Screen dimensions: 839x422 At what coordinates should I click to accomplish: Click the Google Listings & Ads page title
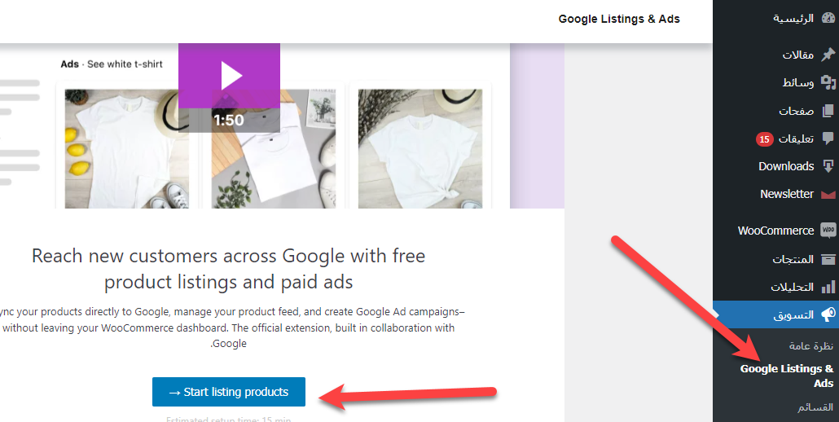619,19
